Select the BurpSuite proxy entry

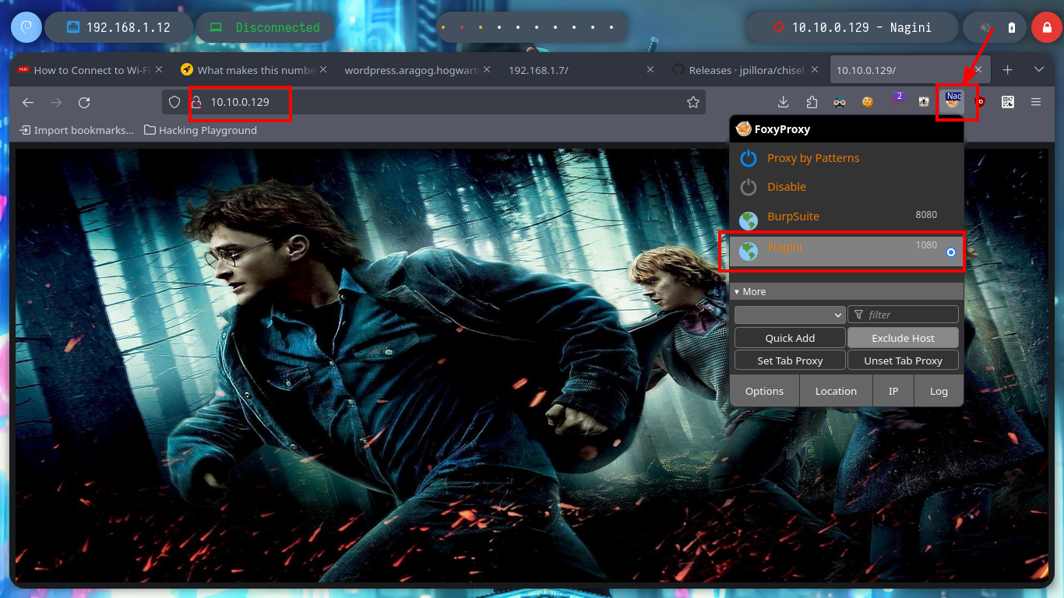click(x=793, y=216)
